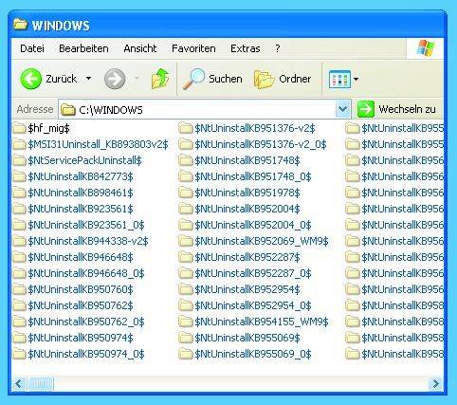Open the views dropdown arrow

(356, 79)
